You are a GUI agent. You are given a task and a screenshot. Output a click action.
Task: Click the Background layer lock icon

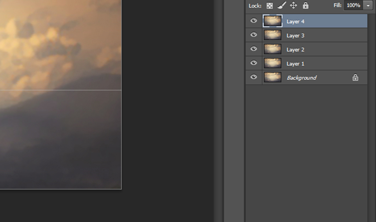(355, 77)
